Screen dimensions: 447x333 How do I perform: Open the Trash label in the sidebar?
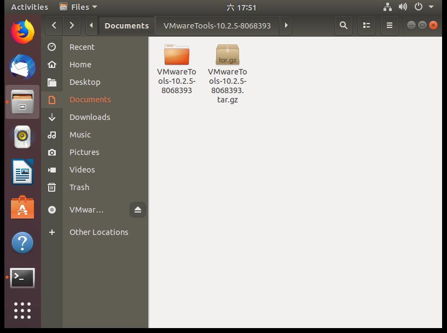(79, 187)
